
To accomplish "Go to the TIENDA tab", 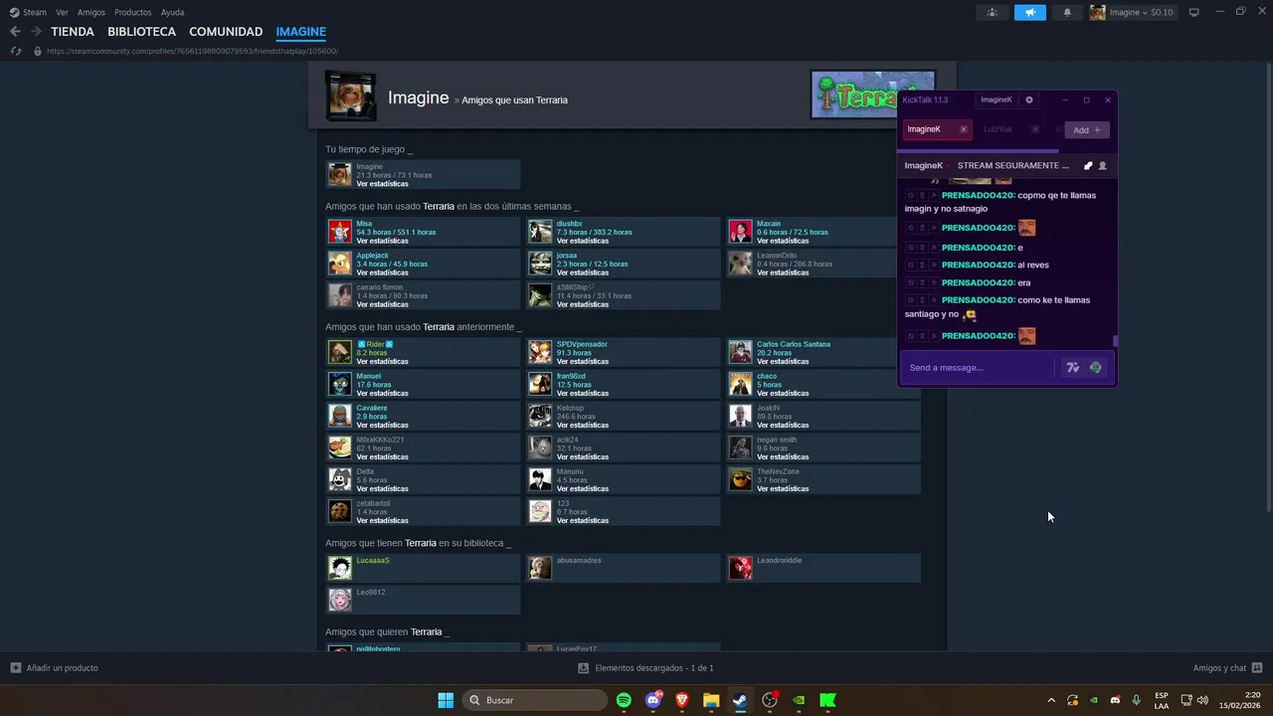I will click(73, 32).
